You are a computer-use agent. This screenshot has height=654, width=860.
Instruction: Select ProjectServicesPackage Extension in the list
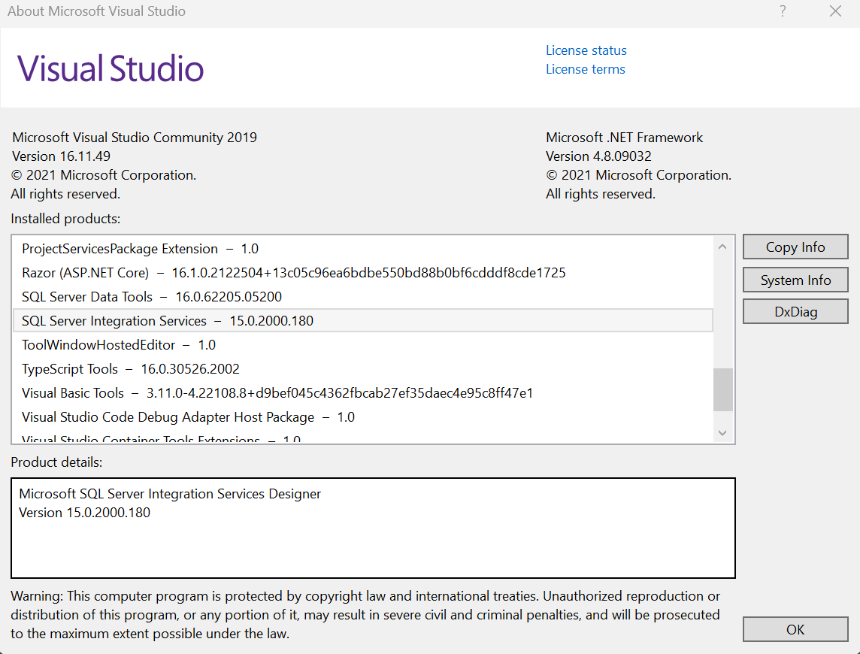(x=362, y=249)
